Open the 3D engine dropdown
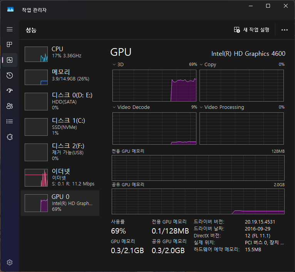Image resolution: width=295 pixels, height=272 pixels. (118, 65)
